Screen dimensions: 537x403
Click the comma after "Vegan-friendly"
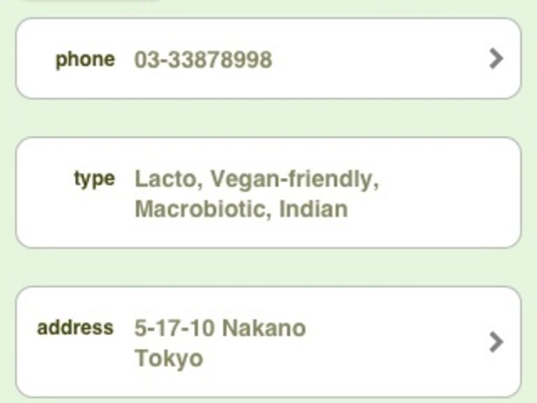(376, 183)
